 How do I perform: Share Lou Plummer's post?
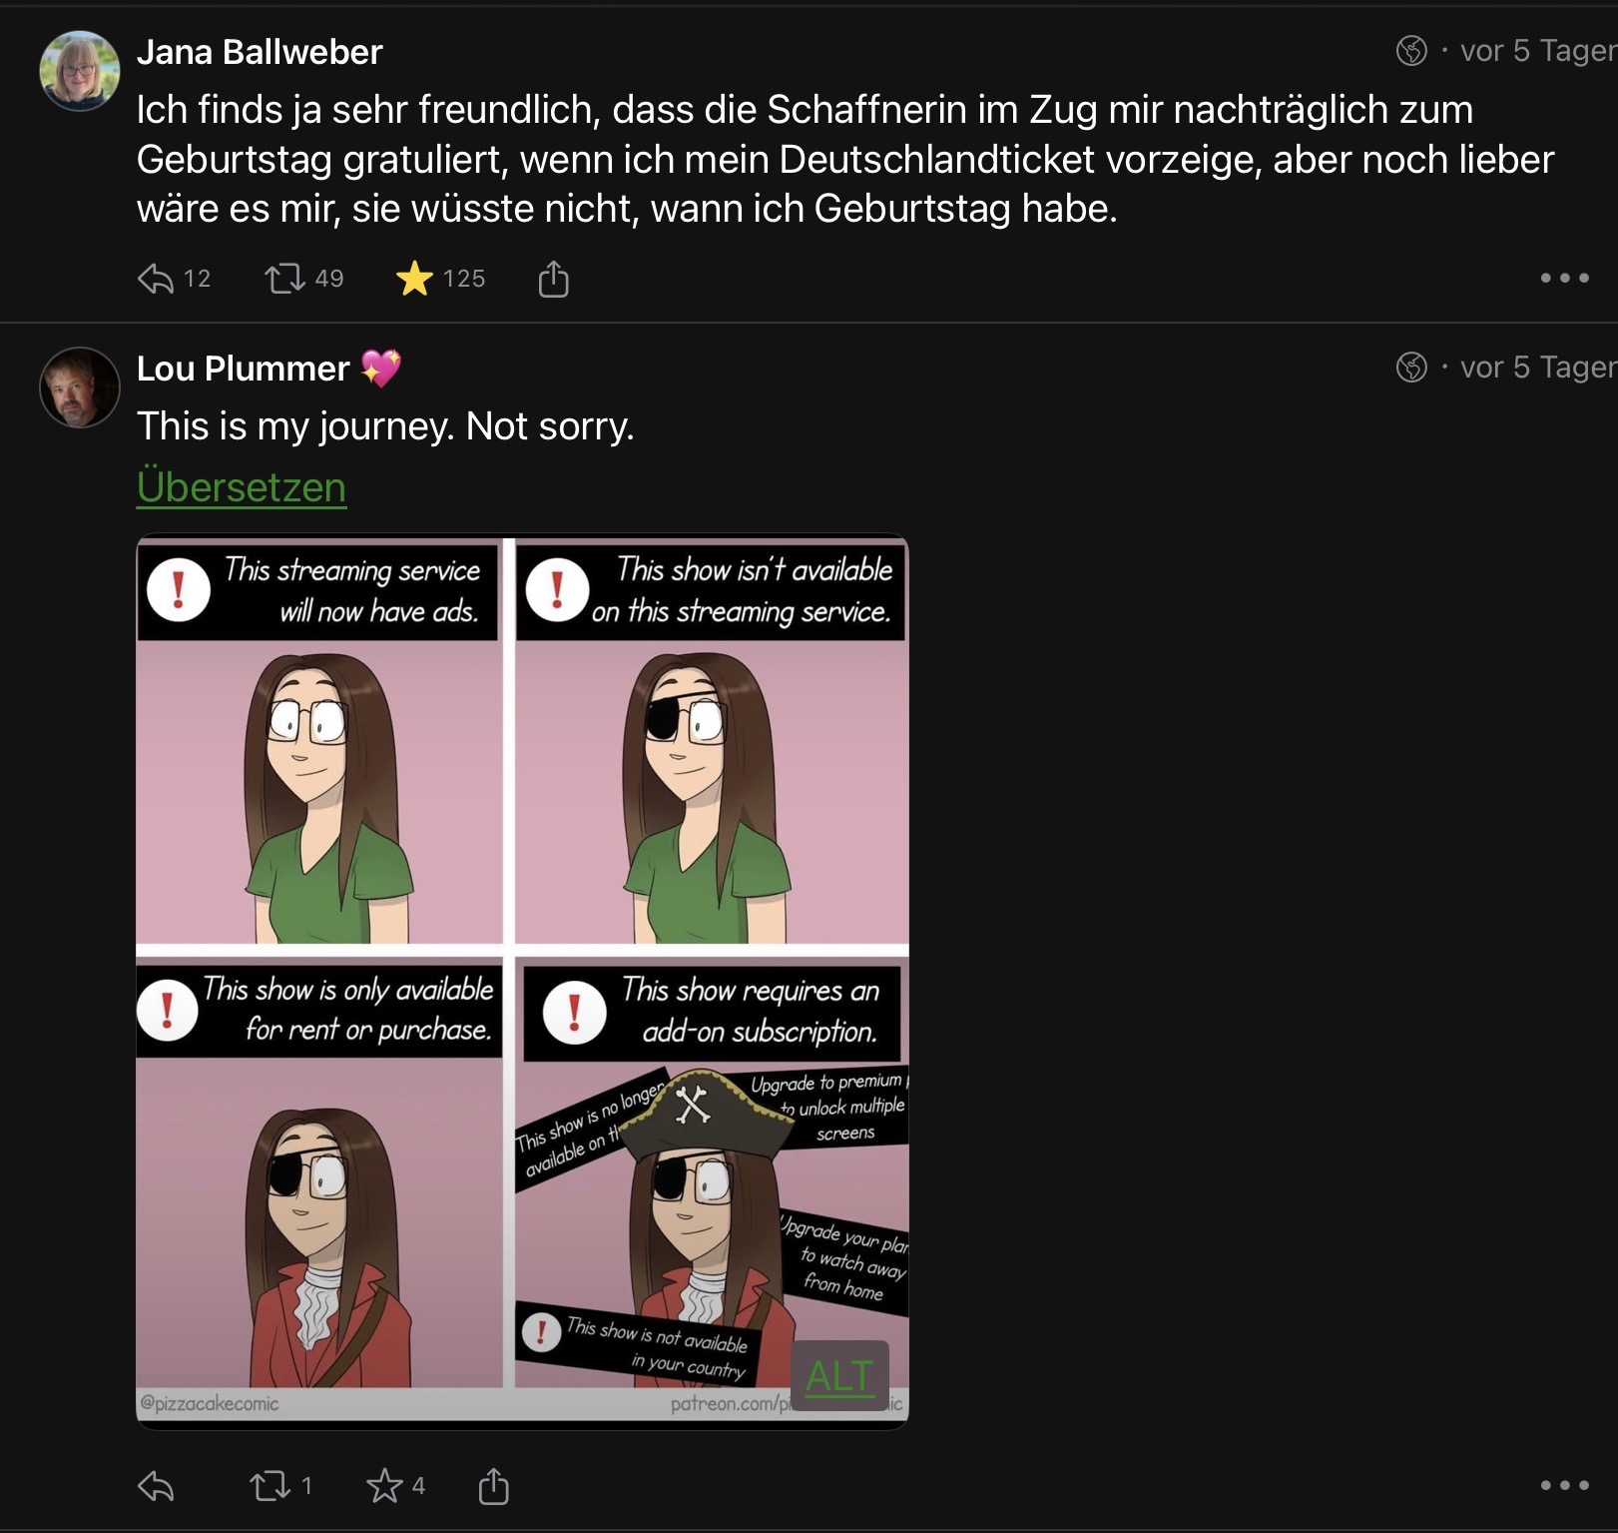[x=493, y=1486]
